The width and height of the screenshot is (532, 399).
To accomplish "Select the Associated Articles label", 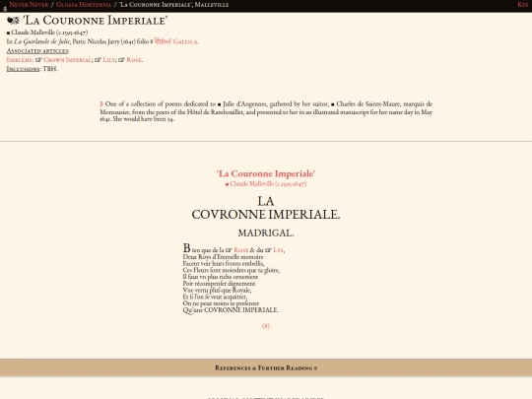I will (x=37, y=51).
